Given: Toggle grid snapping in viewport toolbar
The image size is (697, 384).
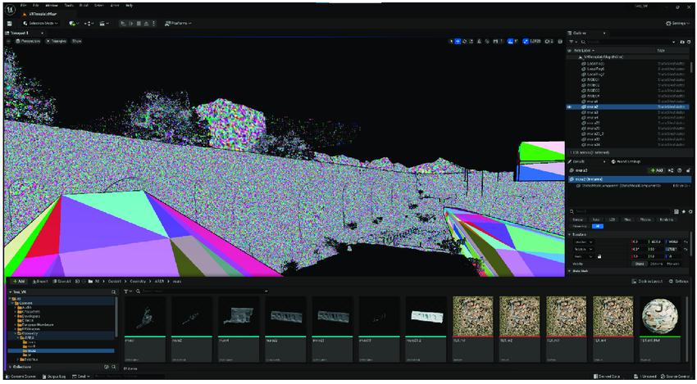Looking at the screenshot, I should point(495,41).
